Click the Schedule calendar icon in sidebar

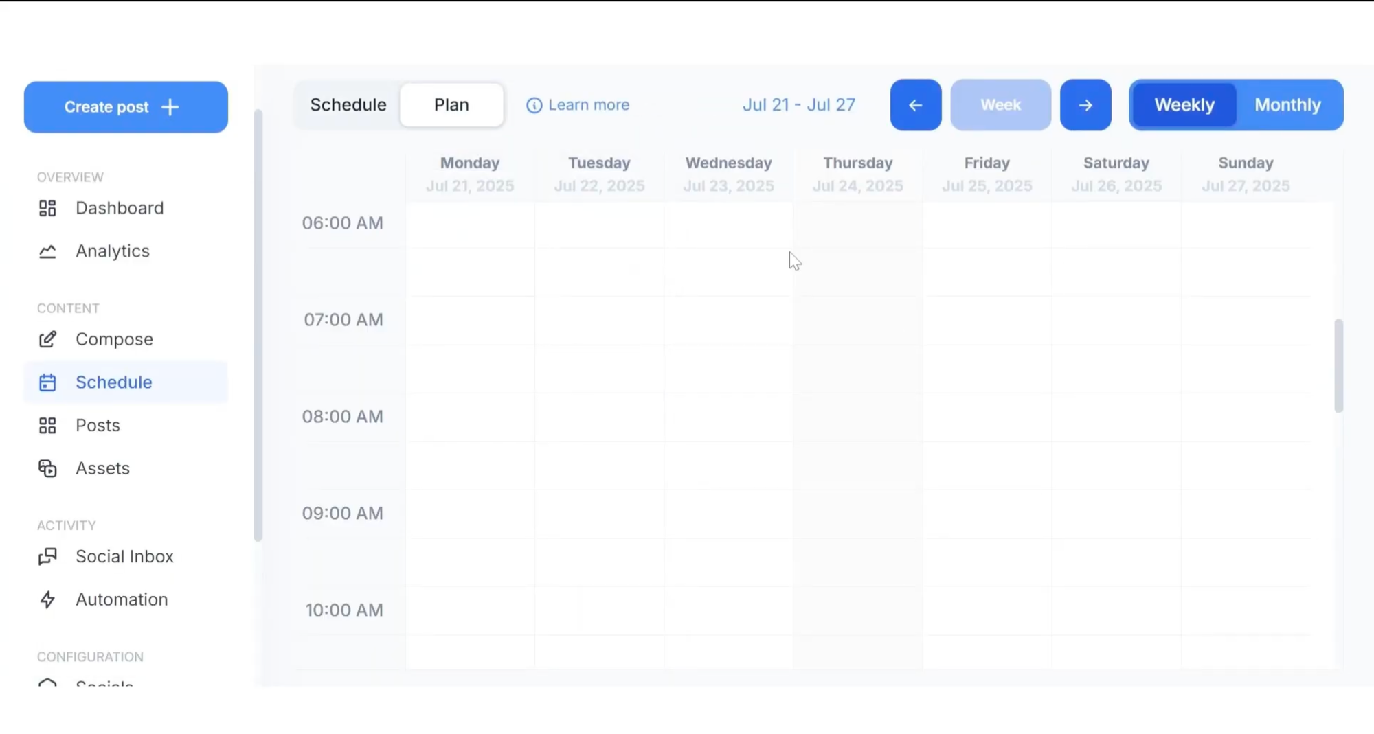(47, 382)
